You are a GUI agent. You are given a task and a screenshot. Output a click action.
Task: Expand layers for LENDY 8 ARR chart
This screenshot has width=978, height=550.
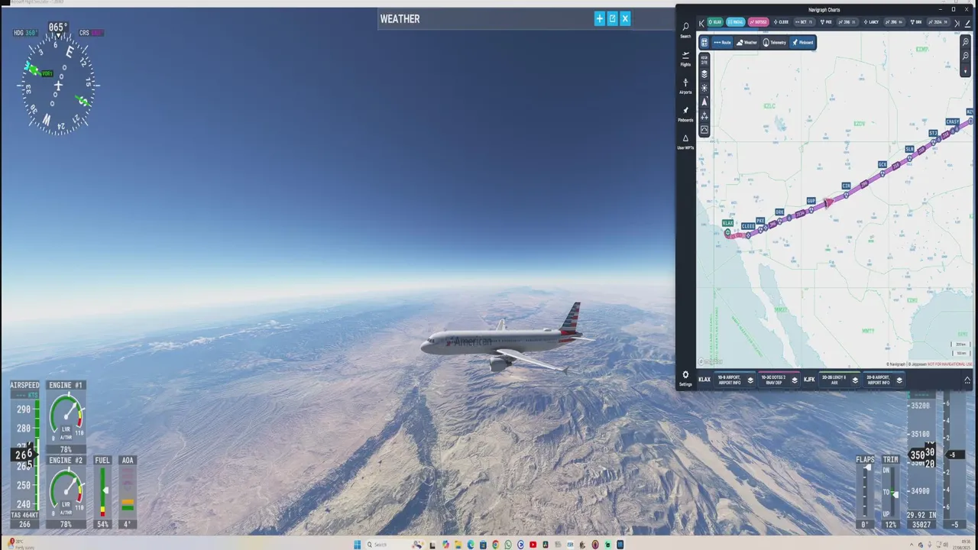coord(855,380)
